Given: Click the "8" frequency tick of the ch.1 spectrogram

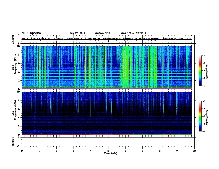Looking at the screenshot, I should [19, 55].
